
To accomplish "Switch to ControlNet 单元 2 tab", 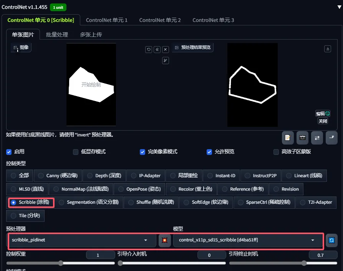I will pyautogui.click(x=160, y=20).
